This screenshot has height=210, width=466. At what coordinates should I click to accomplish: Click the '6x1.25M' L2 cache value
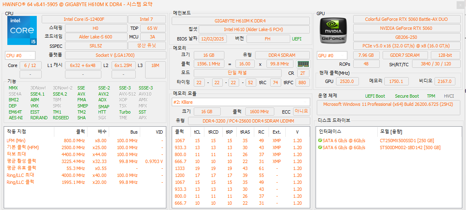click(x=123, y=66)
